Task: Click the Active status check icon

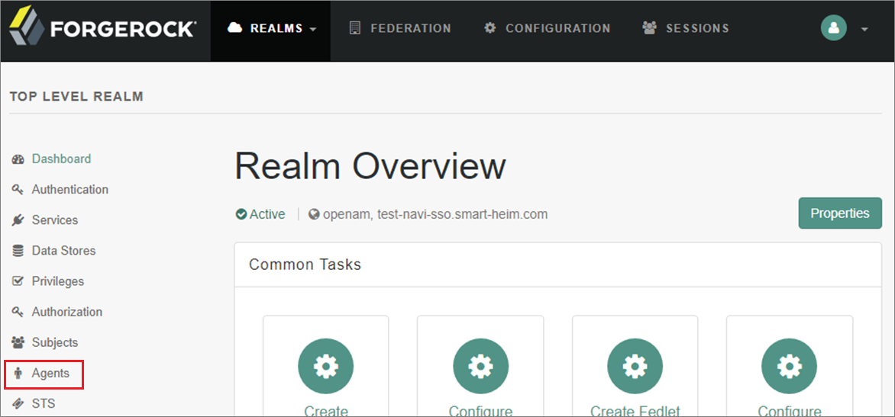Action: [241, 215]
